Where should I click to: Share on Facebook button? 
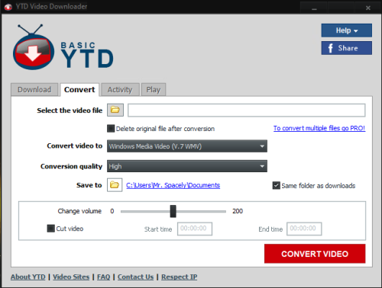point(346,48)
